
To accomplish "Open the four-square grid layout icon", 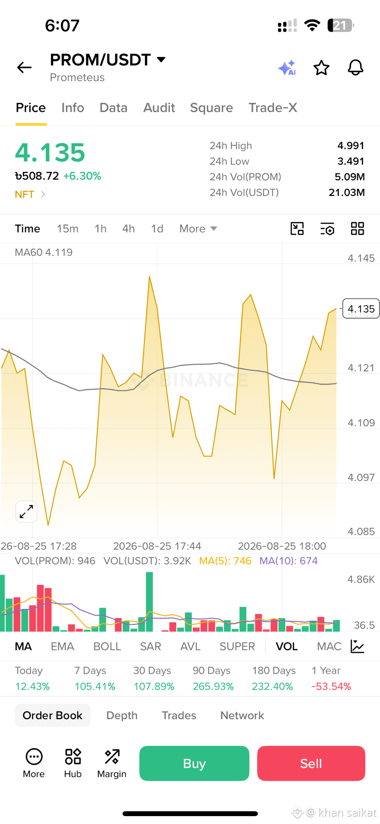I will (358, 229).
